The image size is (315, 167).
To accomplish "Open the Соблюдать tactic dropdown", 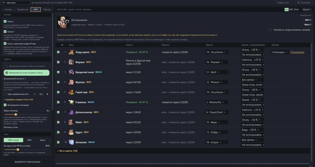I will 280,52.
